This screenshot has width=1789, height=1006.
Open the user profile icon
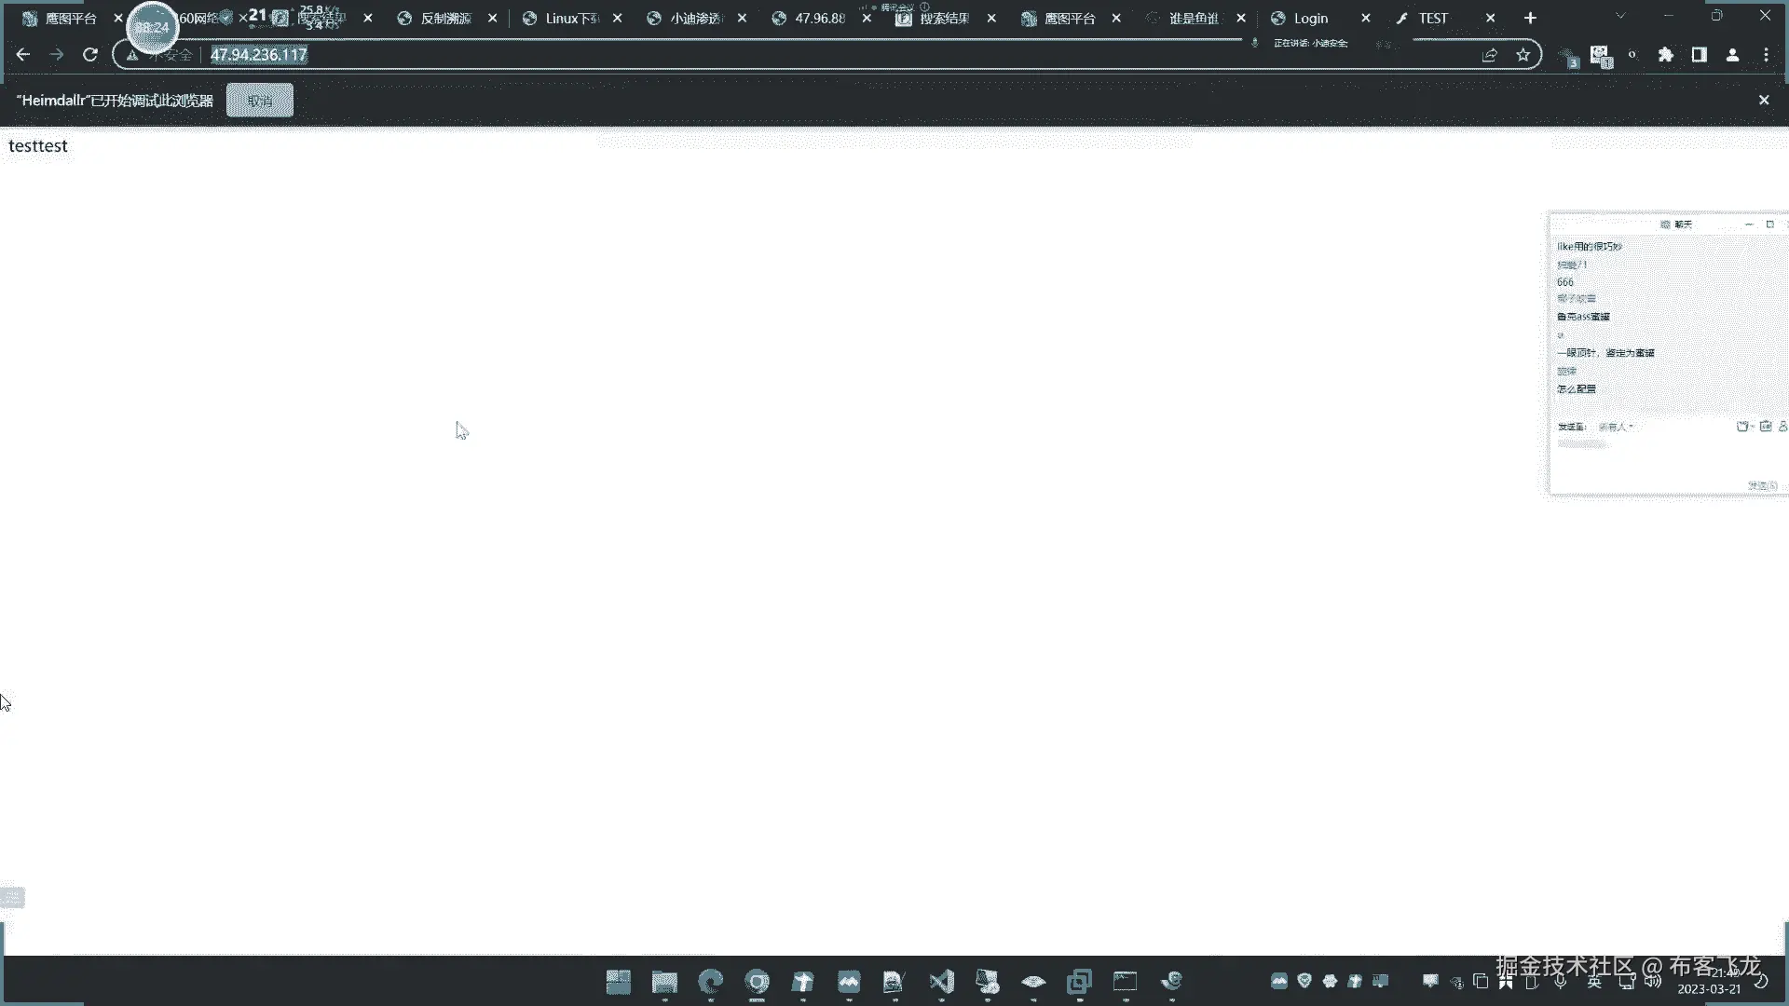pos(1733,55)
